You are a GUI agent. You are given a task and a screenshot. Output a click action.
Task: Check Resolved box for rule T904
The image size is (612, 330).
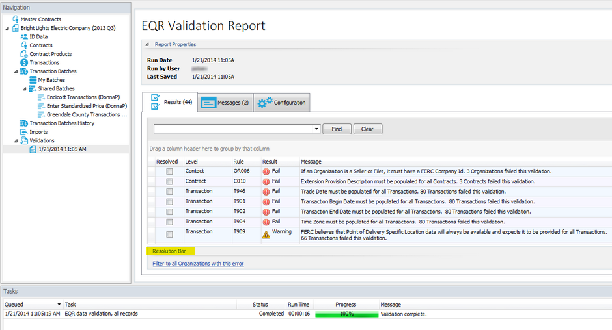tap(169, 222)
